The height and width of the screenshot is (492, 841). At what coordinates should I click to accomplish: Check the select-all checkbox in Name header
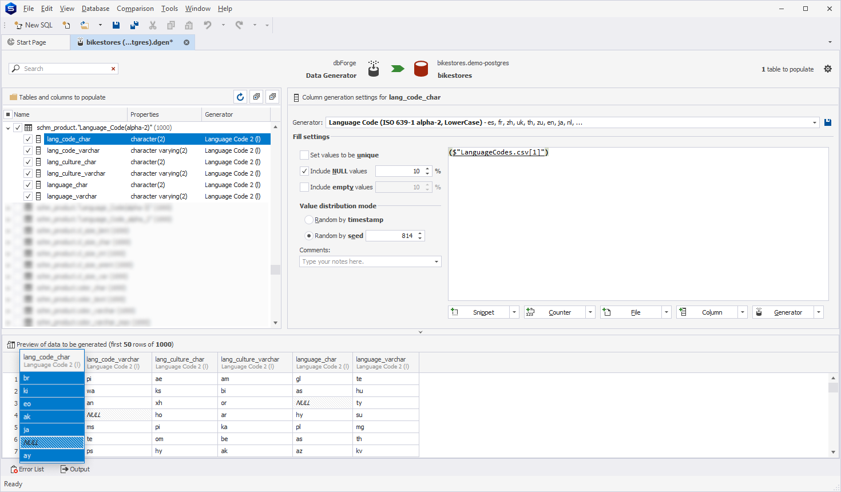(8, 114)
